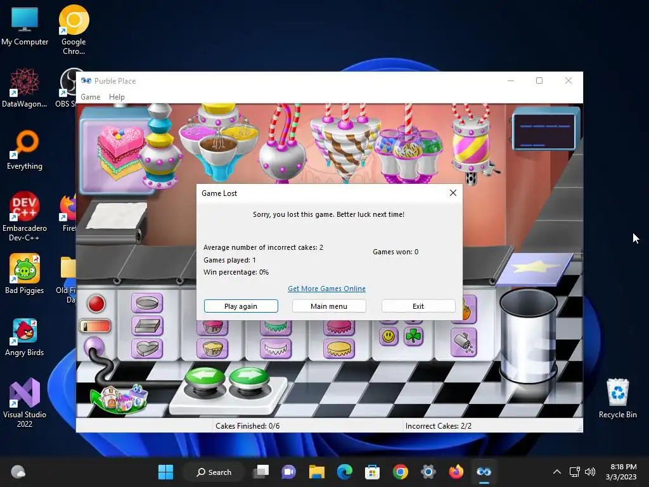Maximize the Purble Place window
Viewport: 649px width, 487px height.
point(539,81)
